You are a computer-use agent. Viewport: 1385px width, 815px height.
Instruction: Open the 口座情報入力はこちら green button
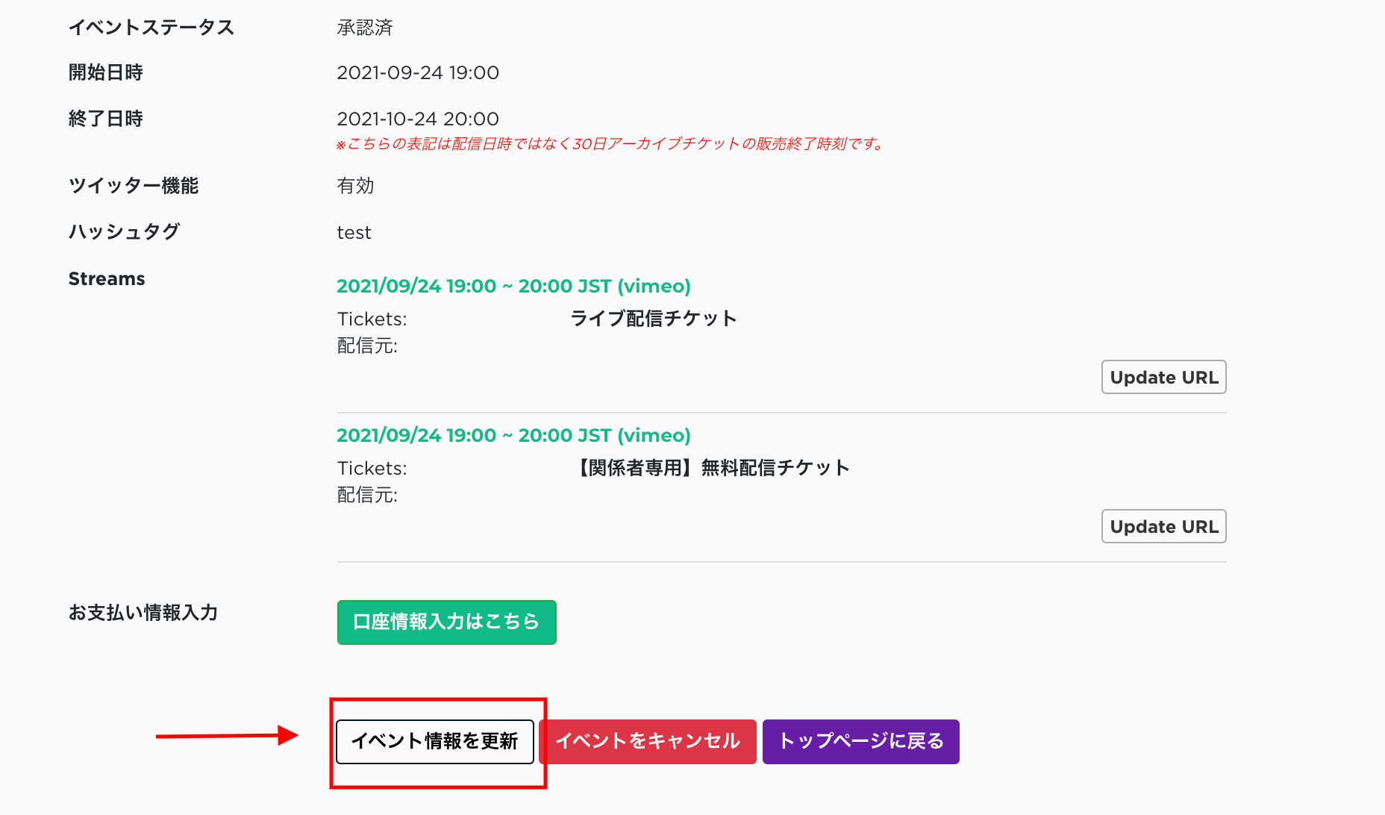(x=446, y=622)
